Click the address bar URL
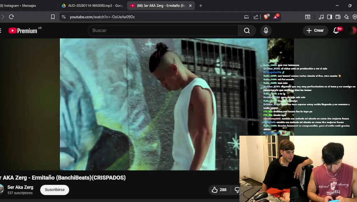 [x=102, y=17]
